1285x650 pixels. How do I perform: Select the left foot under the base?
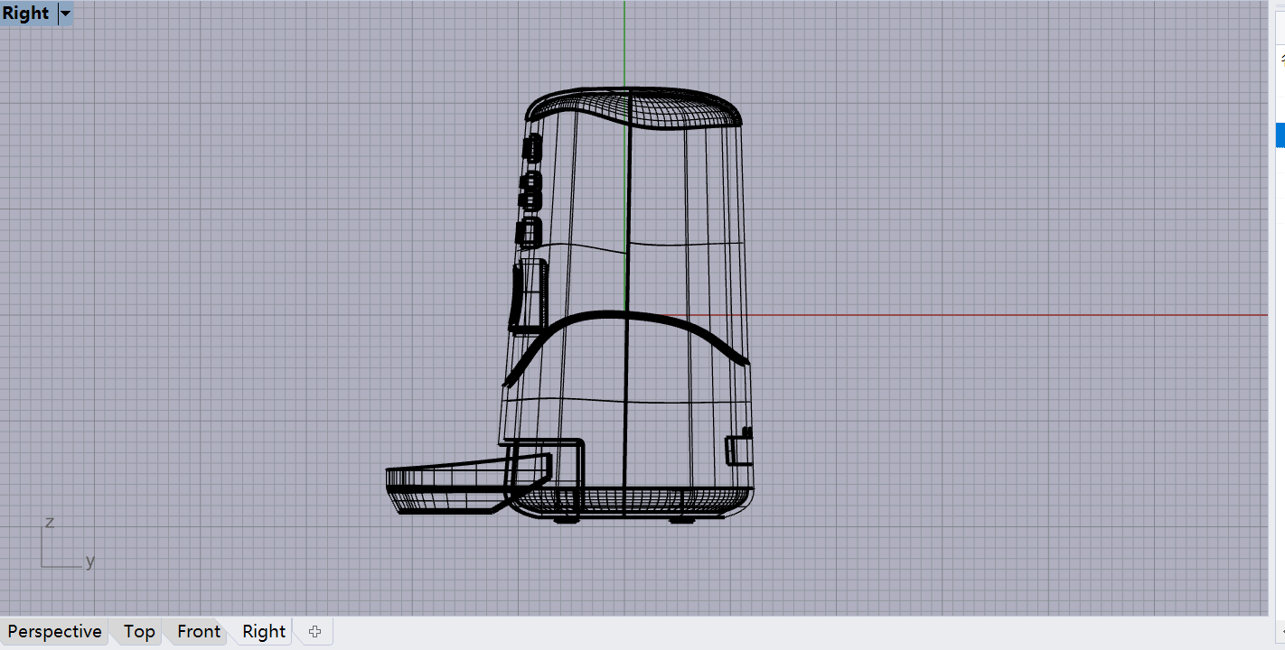click(x=565, y=519)
